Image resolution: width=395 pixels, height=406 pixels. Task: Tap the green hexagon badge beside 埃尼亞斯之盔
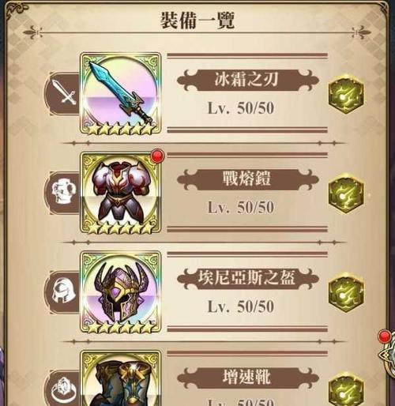tap(346, 292)
